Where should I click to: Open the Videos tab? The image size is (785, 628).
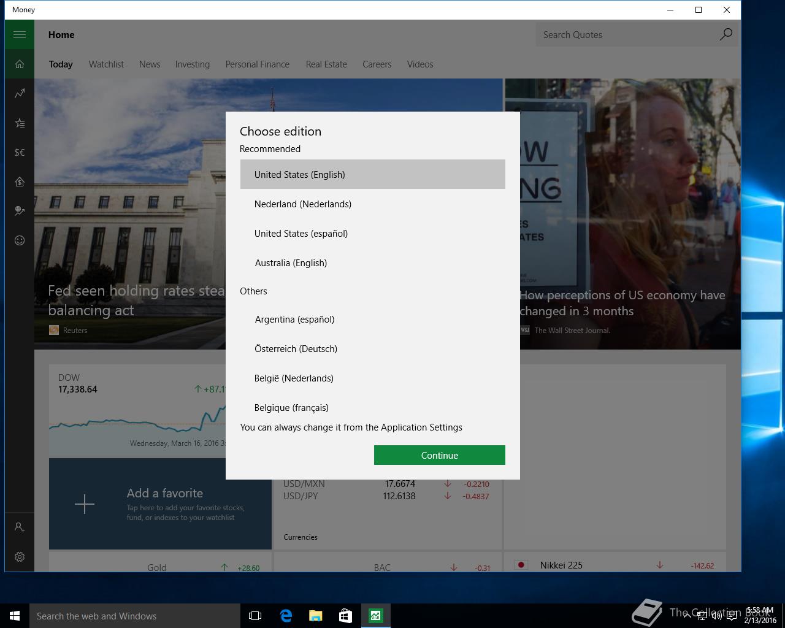pyautogui.click(x=420, y=64)
